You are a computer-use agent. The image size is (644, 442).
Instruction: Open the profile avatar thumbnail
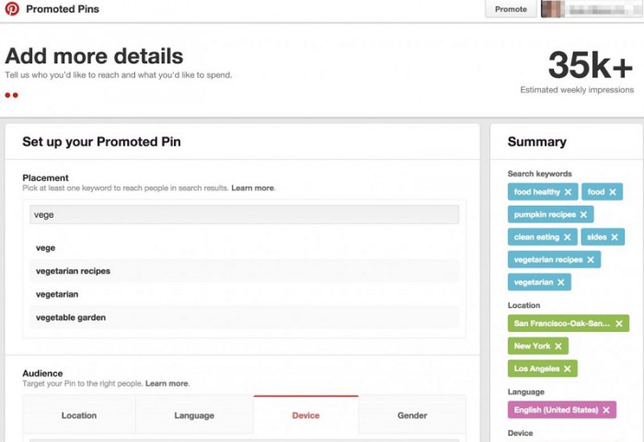click(x=552, y=9)
